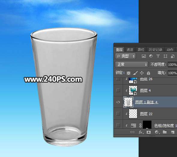Select the 图层 26 thumbnail
The height and width of the screenshot is (157, 177).
[x=133, y=80]
